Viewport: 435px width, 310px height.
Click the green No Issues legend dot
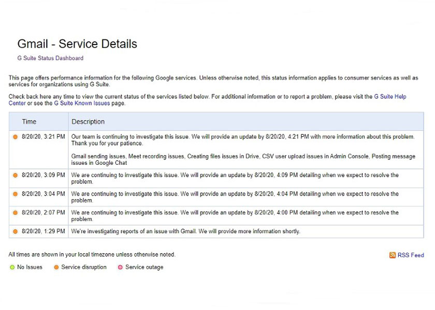point(12,267)
